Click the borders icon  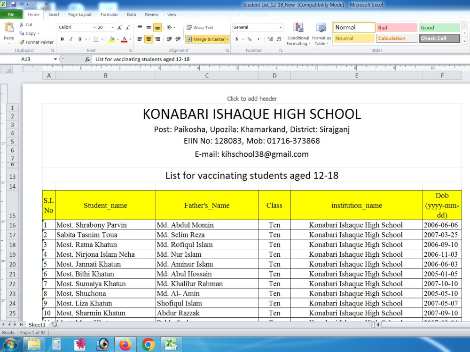(x=96, y=39)
